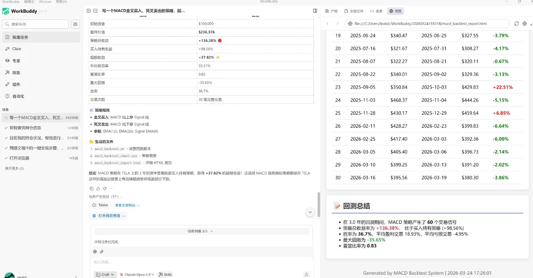
Task: Open the Tasks artifact chip
Action: point(100,205)
